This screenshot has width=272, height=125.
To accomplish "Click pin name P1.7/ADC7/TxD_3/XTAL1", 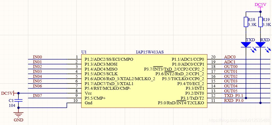I will 109,84.
